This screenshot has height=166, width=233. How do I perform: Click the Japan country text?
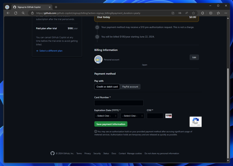(x=144, y=65)
